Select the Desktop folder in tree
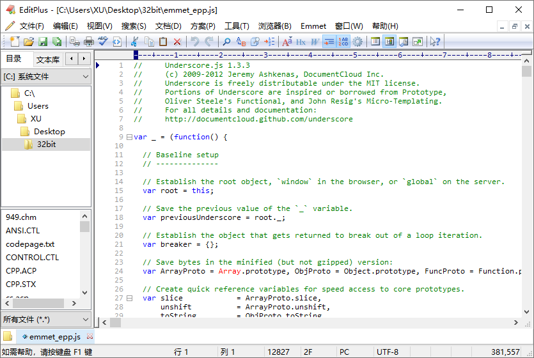Viewport: 534px width, 358px height. tap(49, 131)
